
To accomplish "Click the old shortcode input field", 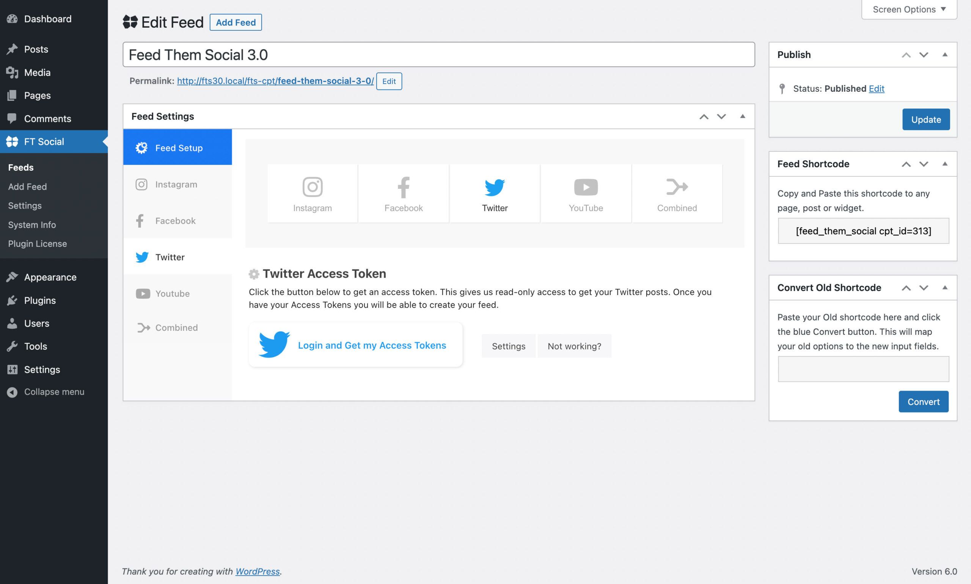I will (863, 369).
